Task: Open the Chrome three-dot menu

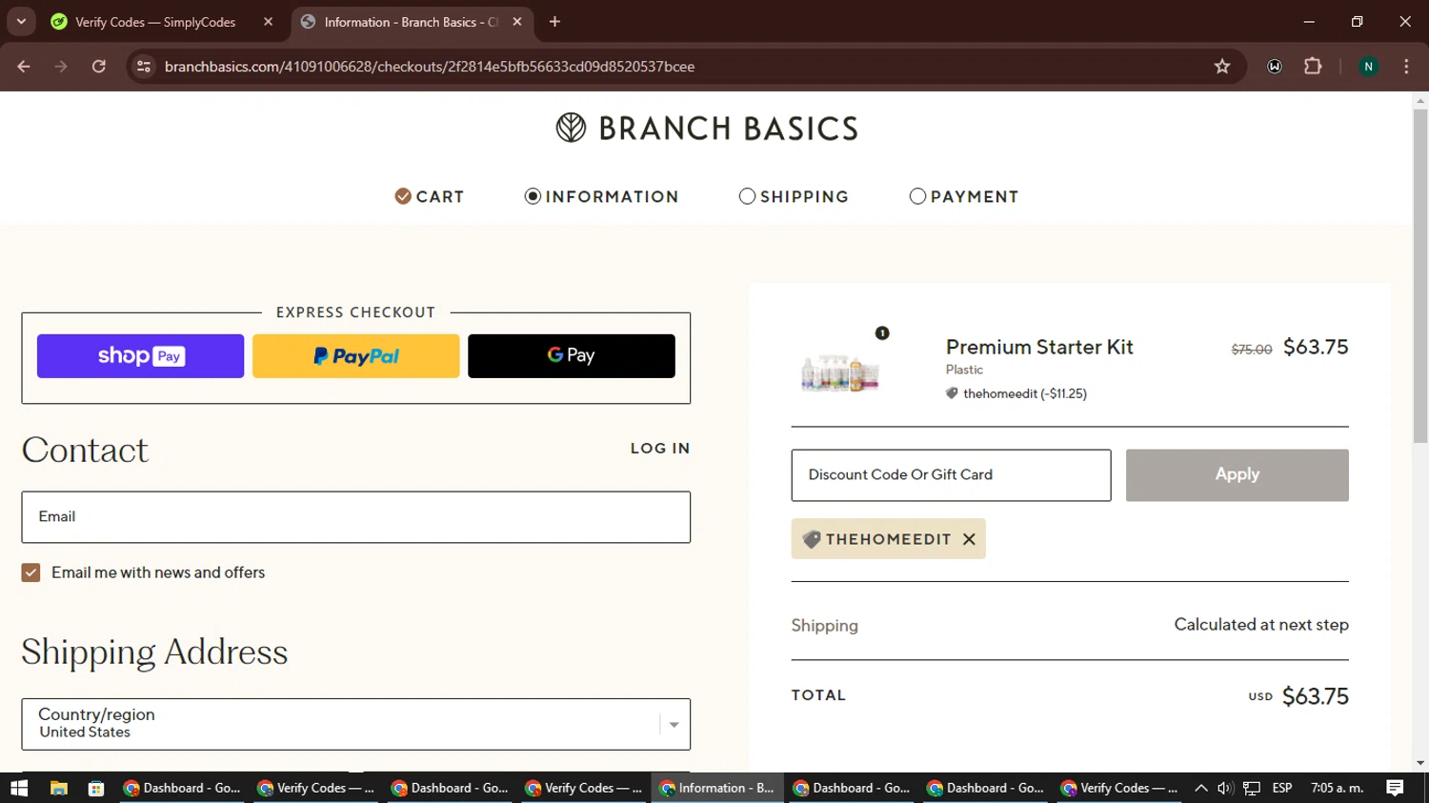Action: click(1406, 67)
